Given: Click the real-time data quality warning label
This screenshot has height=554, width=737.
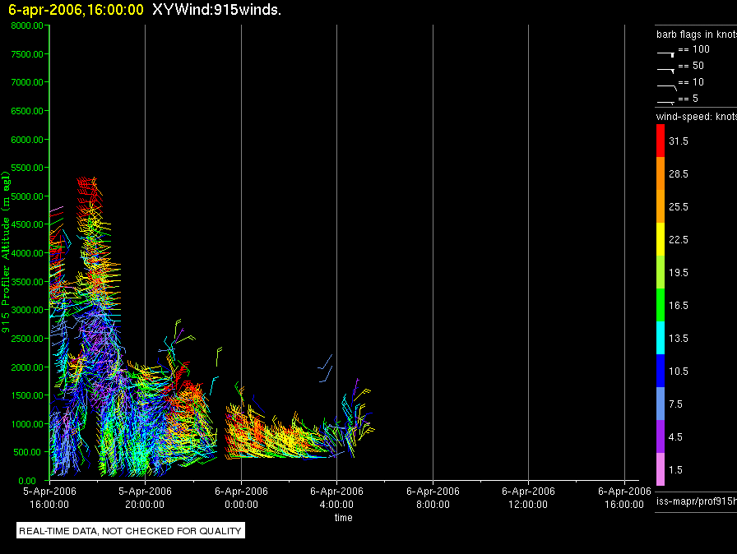Looking at the screenshot, I should pos(130,531).
